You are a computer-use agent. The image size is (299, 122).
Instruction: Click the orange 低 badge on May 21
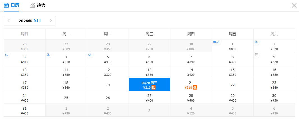(x=195, y=88)
